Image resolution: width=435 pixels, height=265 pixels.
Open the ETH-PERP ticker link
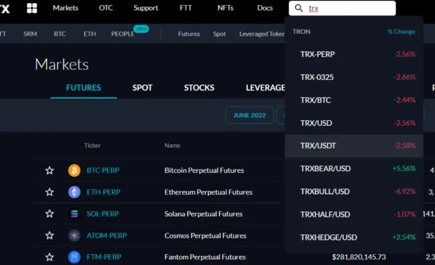tap(103, 192)
